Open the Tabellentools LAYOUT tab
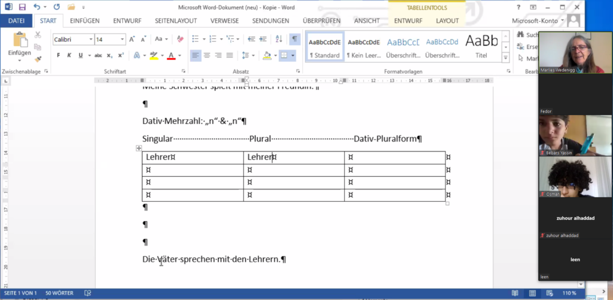This screenshot has width=613, height=300. coord(447,21)
